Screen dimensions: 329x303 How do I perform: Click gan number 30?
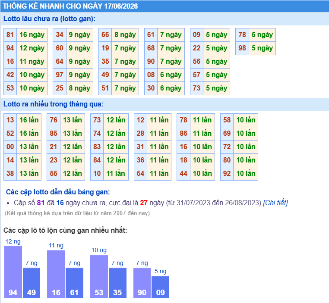(x=151, y=88)
